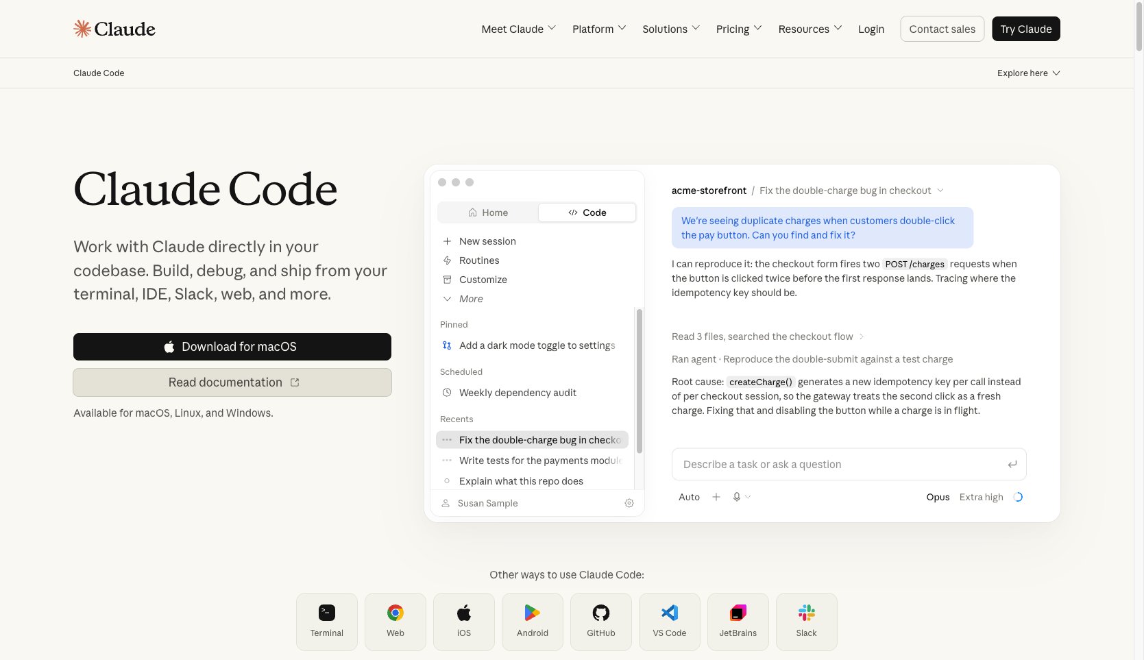1144x660 pixels.
Task: Expand the More section in the sidebar
Action: point(463,299)
